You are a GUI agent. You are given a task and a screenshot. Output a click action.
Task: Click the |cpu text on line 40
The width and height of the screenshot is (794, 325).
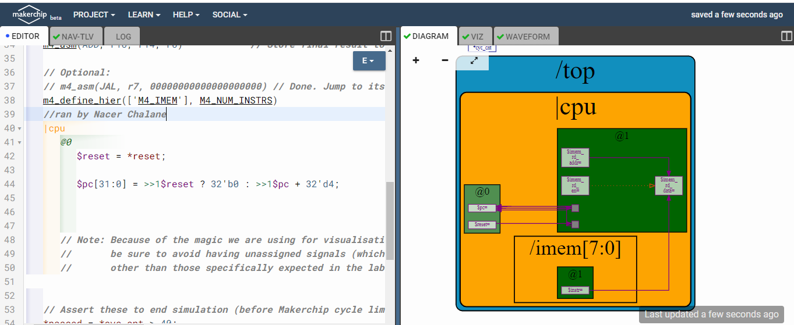coord(55,128)
